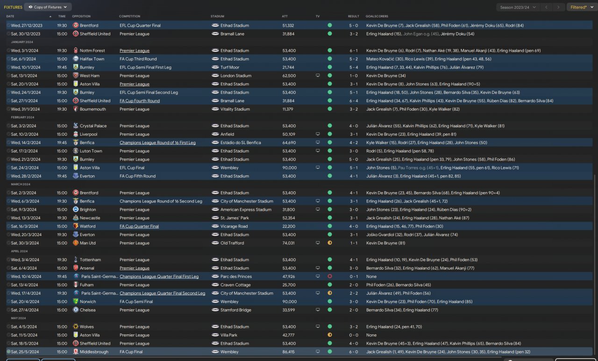Viewport: 598px width, 361px height.
Task: Click the Watford club badge
Action: tap(76, 226)
